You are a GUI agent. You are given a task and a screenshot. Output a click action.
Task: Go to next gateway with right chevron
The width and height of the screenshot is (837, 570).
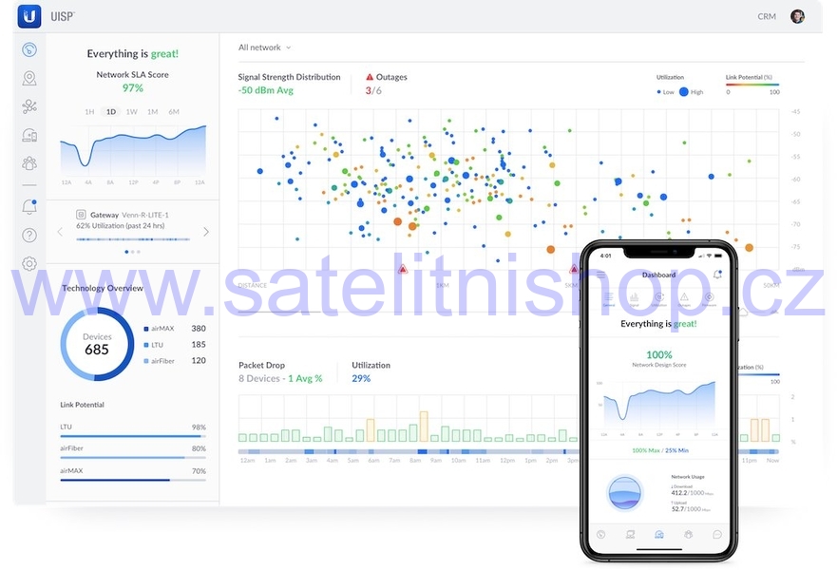pos(206,232)
